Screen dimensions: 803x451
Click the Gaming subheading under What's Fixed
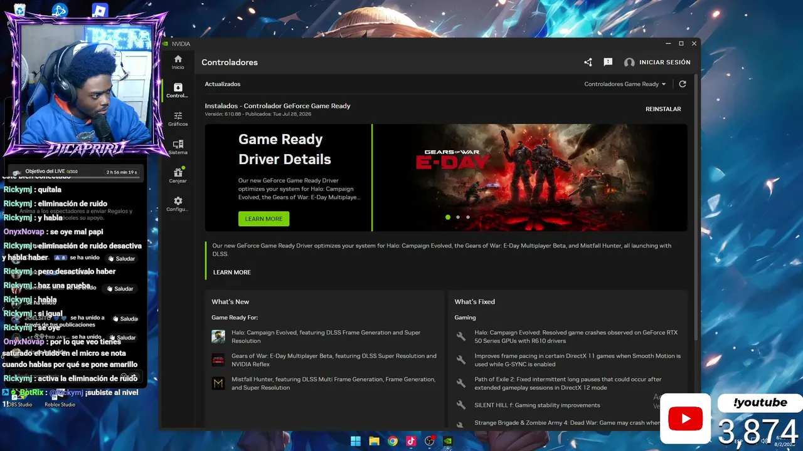465,318
